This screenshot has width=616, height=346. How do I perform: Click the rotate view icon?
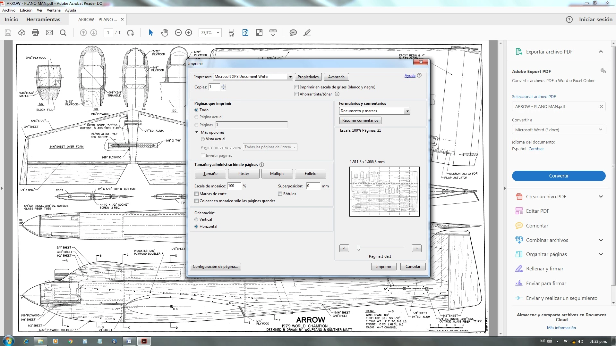point(130,33)
